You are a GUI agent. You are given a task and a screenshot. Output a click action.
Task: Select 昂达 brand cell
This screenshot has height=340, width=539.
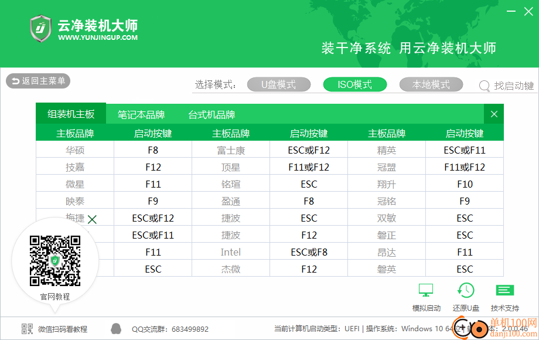coord(387,252)
